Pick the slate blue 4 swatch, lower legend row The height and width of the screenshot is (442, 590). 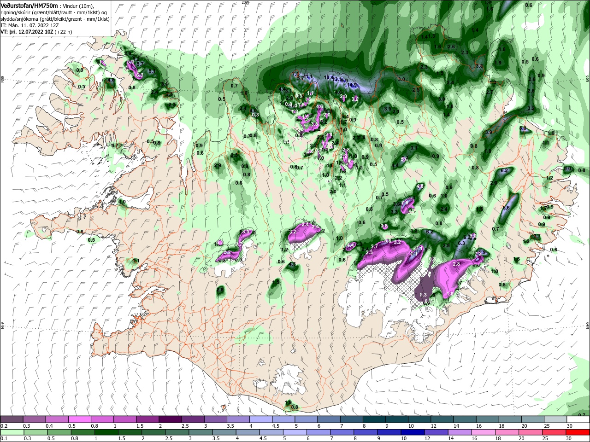pos(247,432)
